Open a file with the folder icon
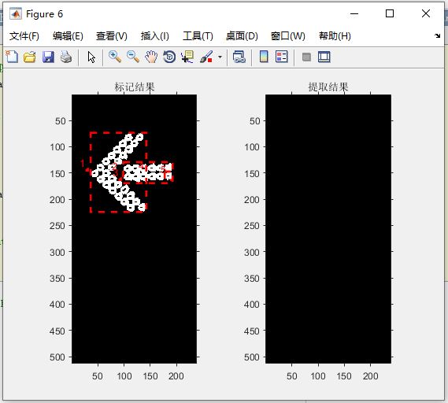The width and height of the screenshot is (448, 403). 30,57
